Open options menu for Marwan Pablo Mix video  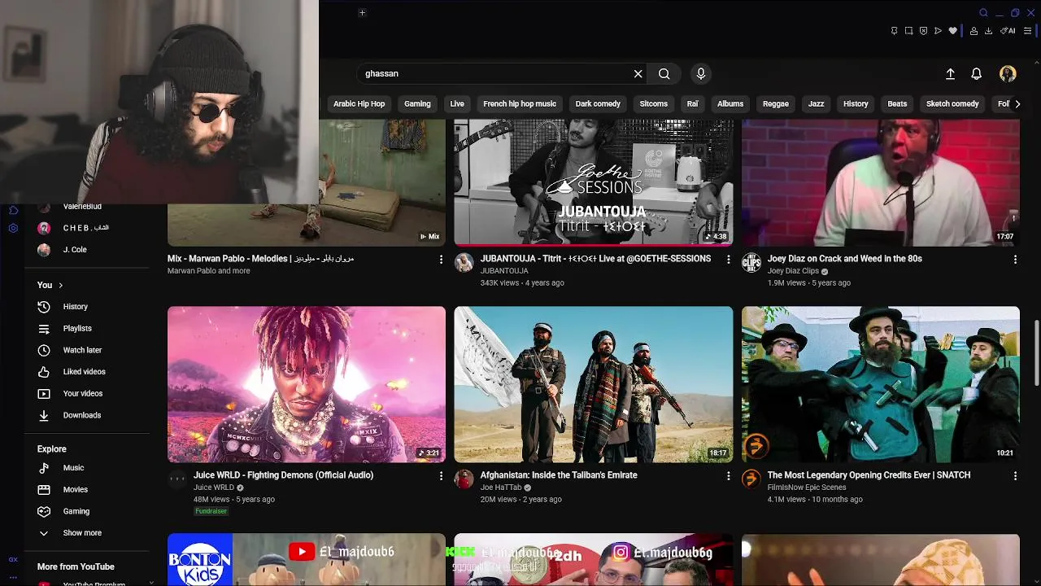441,259
